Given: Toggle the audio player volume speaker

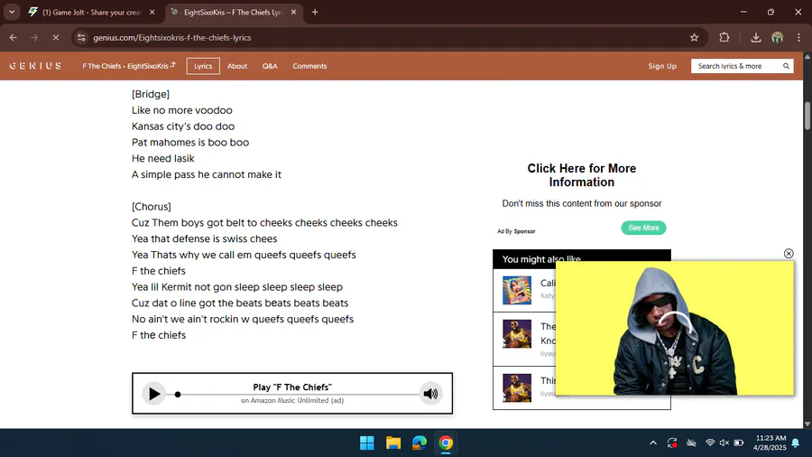Looking at the screenshot, I should coord(430,394).
